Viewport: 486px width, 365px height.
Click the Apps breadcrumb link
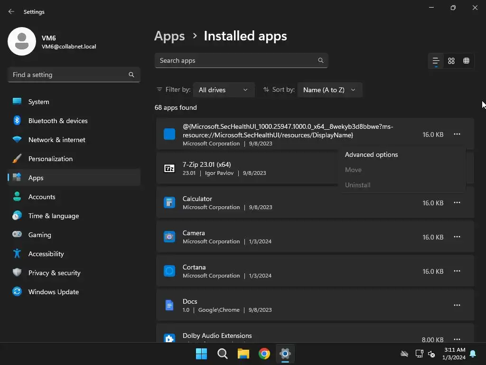pos(169,36)
